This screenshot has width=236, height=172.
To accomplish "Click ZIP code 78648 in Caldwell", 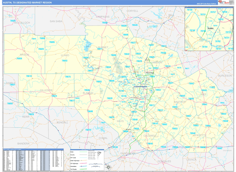I will [x=150, y=143].
